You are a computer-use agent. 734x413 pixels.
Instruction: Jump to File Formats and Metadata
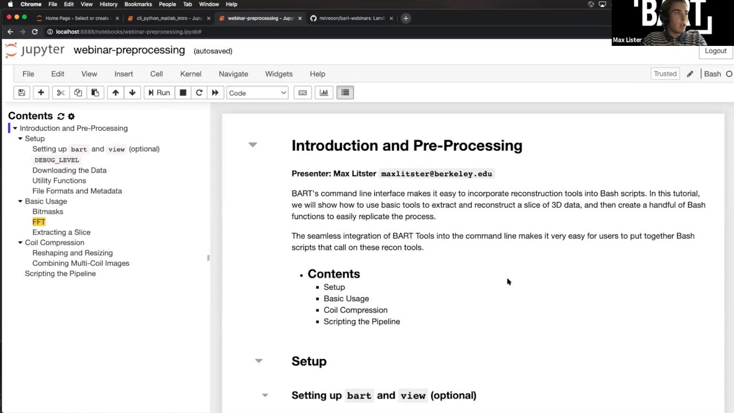(x=77, y=191)
